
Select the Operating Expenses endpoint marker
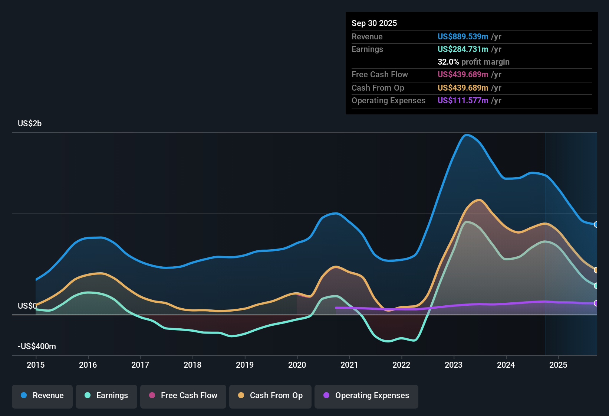coord(597,303)
